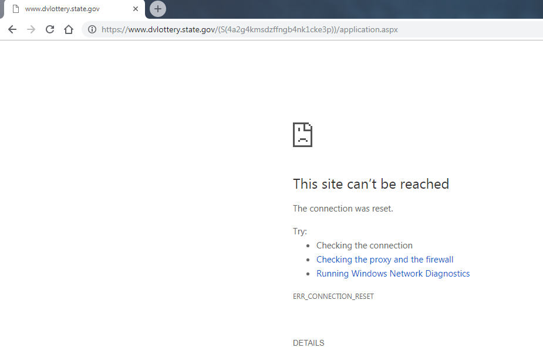The height and width of the screenshot is (351, 543).
Task: Close the www.dvlottery.state.gov tab
Action: 136,9
